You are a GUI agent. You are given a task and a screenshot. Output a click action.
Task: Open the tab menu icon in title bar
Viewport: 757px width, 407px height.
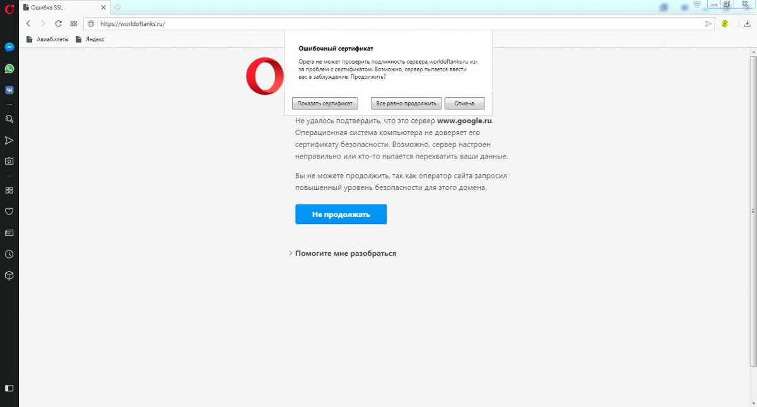[697, 4]
